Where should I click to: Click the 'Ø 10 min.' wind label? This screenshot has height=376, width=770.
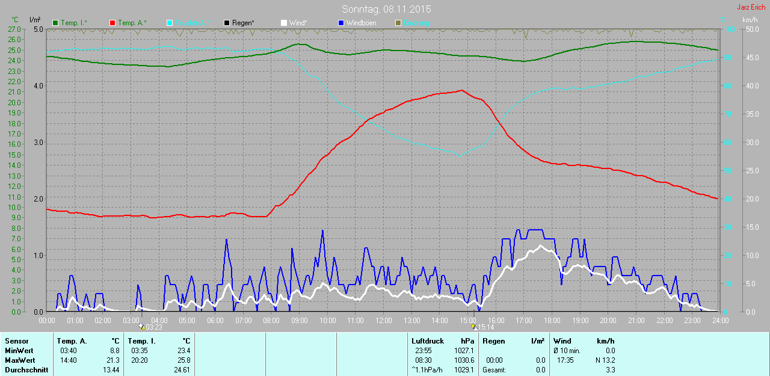coord(566,351)
